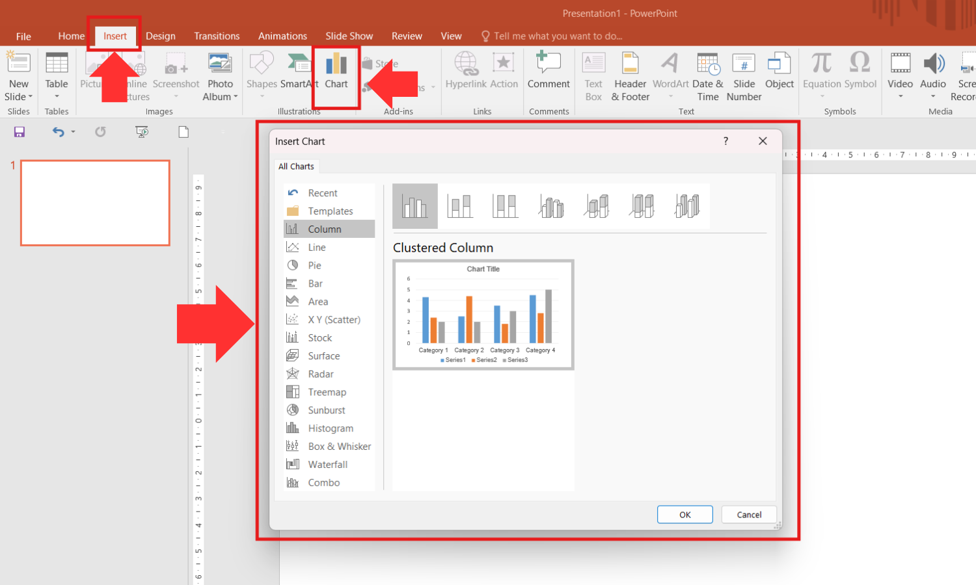Choose Line chart category
This screenshot has height=585, width=976.
[329, 248]
